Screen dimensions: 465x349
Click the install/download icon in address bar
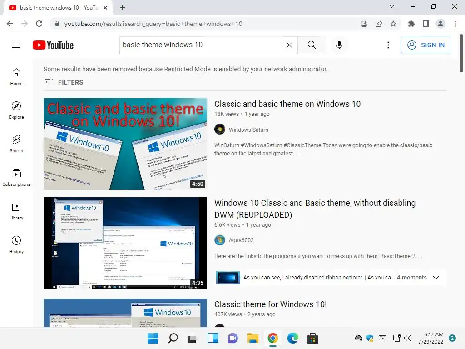coord(364,24)
